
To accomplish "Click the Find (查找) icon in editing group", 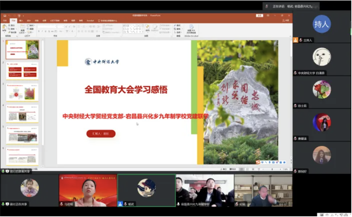I will [178, 25].
